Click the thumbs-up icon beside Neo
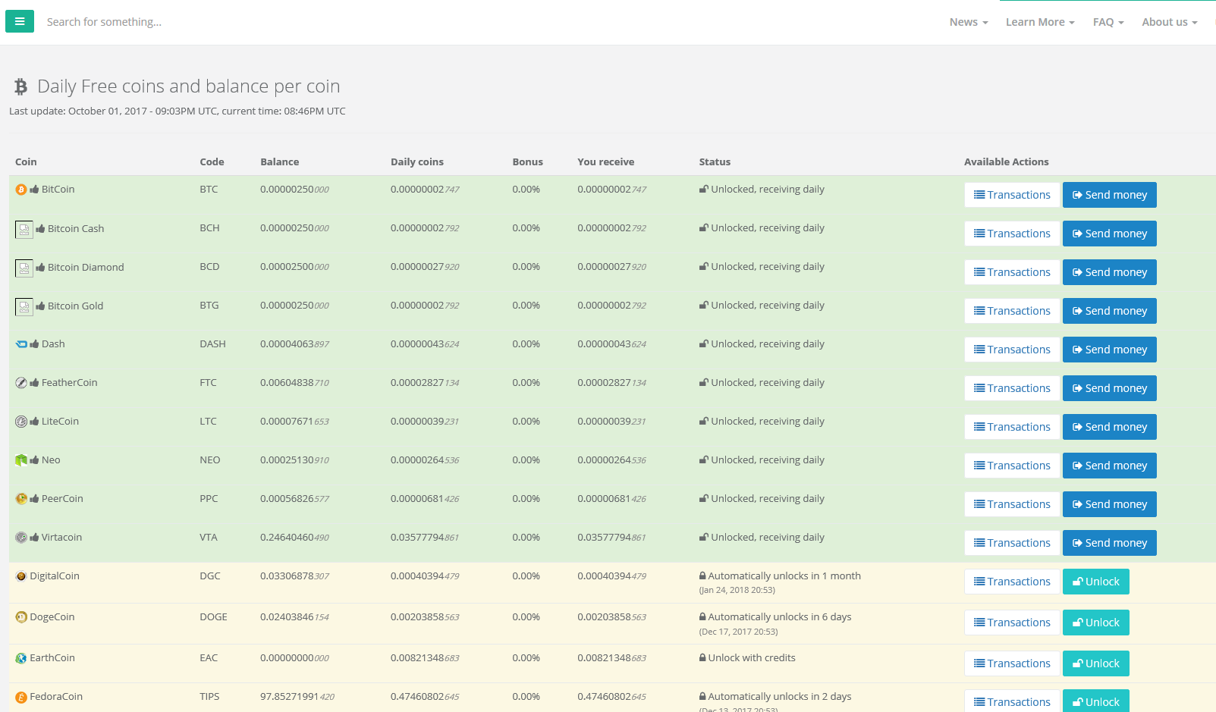 pos(34,460)
